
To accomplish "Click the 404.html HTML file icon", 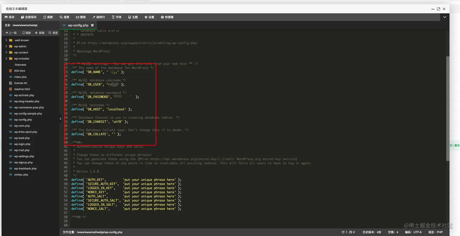I will [11, 71].
